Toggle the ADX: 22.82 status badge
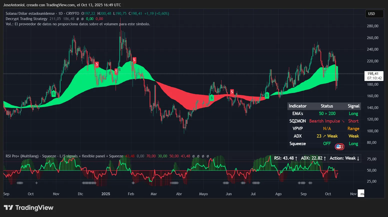Image resolution: width=388 pixels, height=217 pixels. click(313, 158)
